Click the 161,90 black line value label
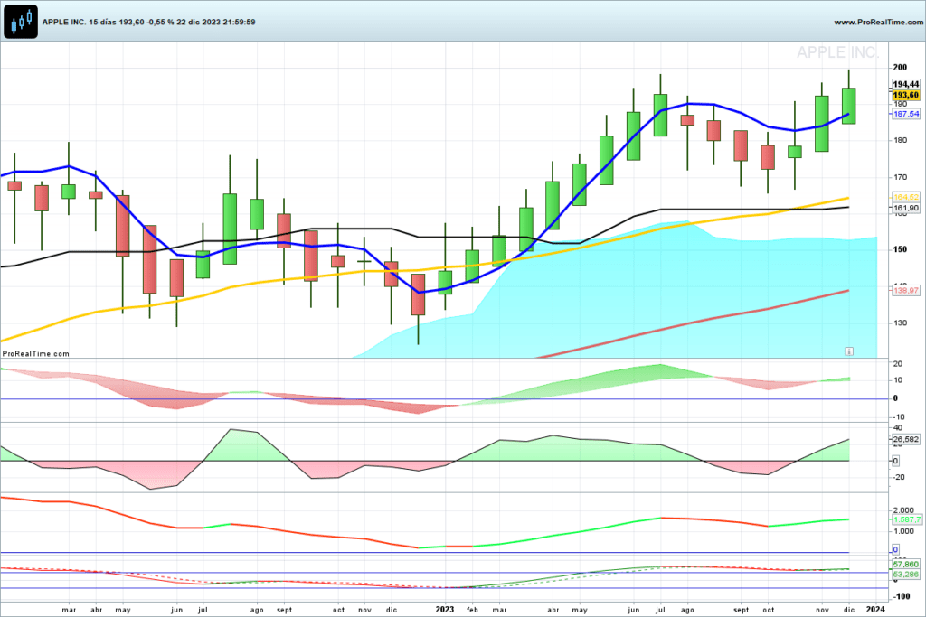The width and height of the screenshot is (926, 617). click(x=905, y=208)
